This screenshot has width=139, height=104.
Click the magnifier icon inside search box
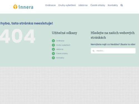coord(93,51)
